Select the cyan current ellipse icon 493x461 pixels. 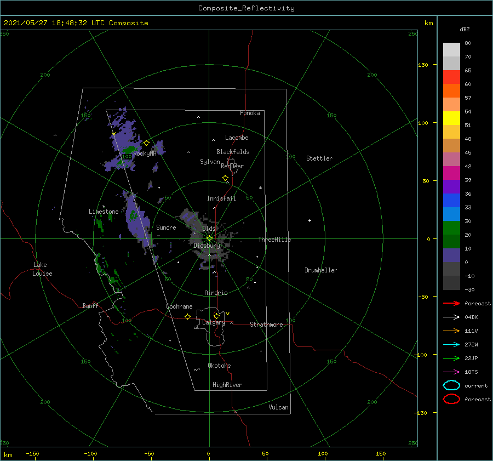[451, 385]
